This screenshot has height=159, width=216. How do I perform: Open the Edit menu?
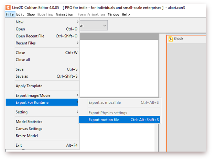coord(20,14)
